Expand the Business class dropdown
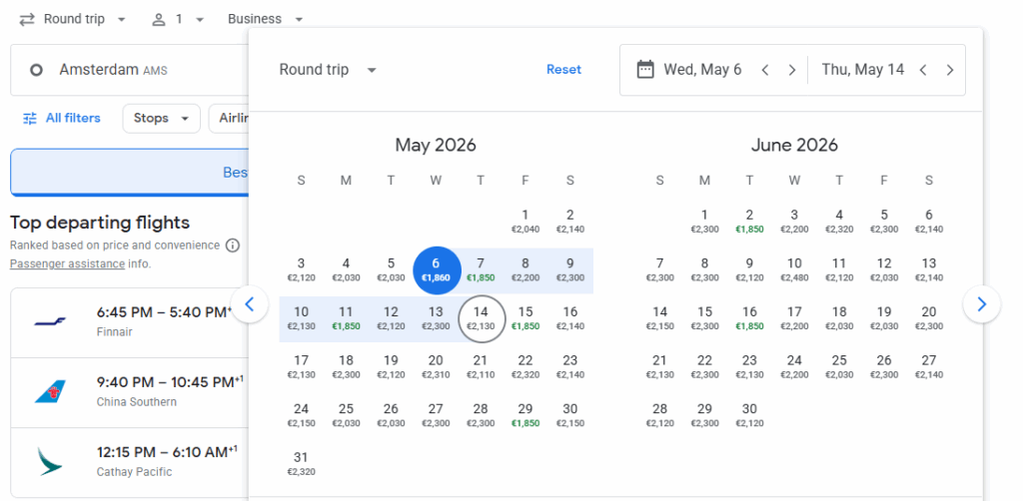Screen dimensions: 1023x501 pyautogui.click(x=265, y=19)
